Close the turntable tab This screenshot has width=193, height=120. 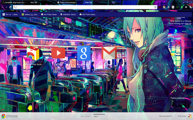27,2
